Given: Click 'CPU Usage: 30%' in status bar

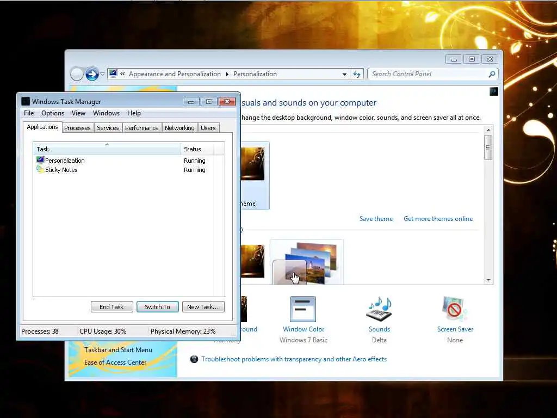Looking at the screenshot, I should point(103,331).
